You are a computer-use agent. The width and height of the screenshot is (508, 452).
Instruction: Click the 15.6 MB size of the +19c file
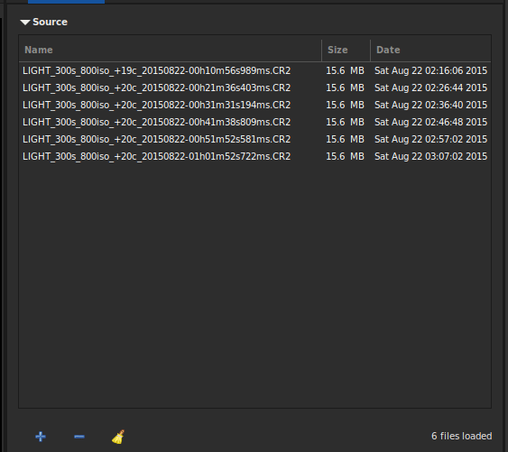(x=345, y=70)
